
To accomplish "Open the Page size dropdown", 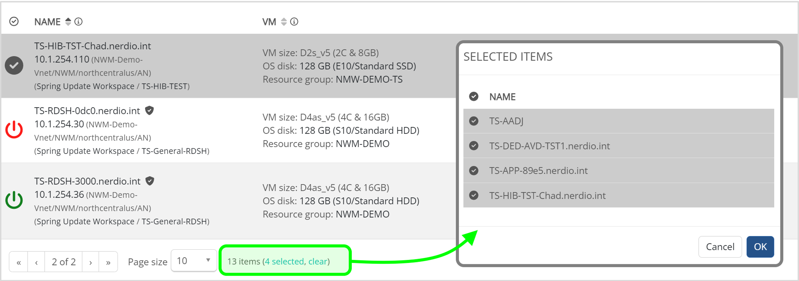I will [194, 261].
